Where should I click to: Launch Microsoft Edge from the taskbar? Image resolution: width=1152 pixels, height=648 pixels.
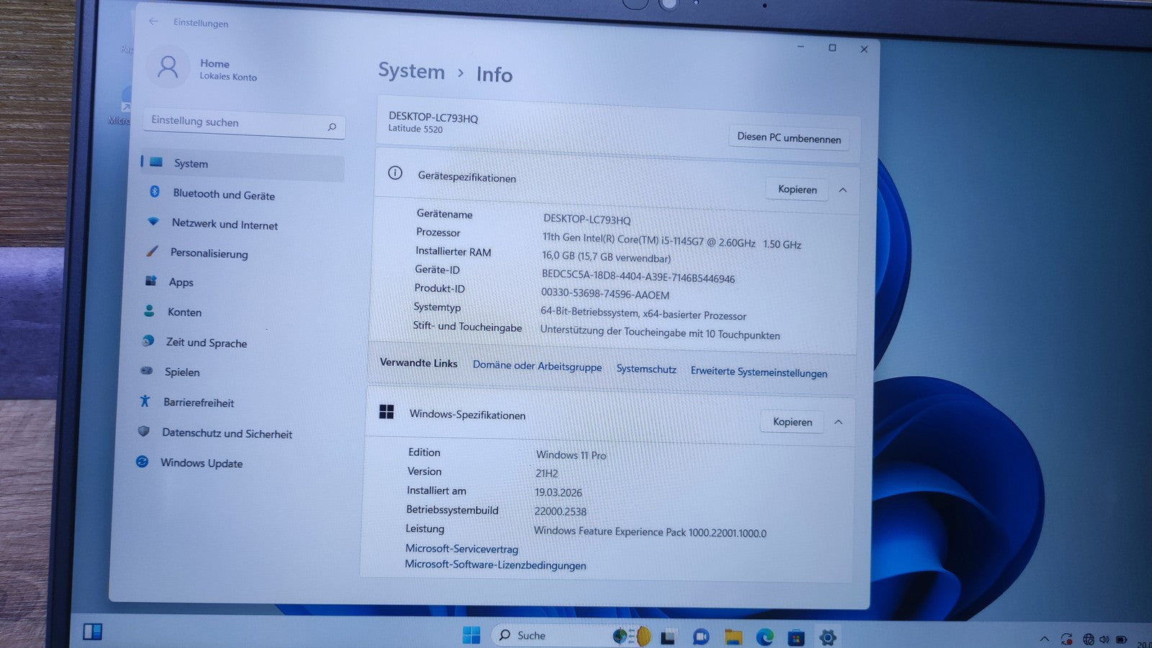pyautogui.click(x=765, y=636)
